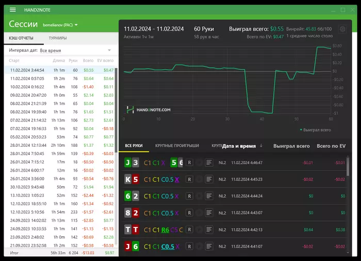Select session 12.10.2023 5:10:56

coord(59,212)
